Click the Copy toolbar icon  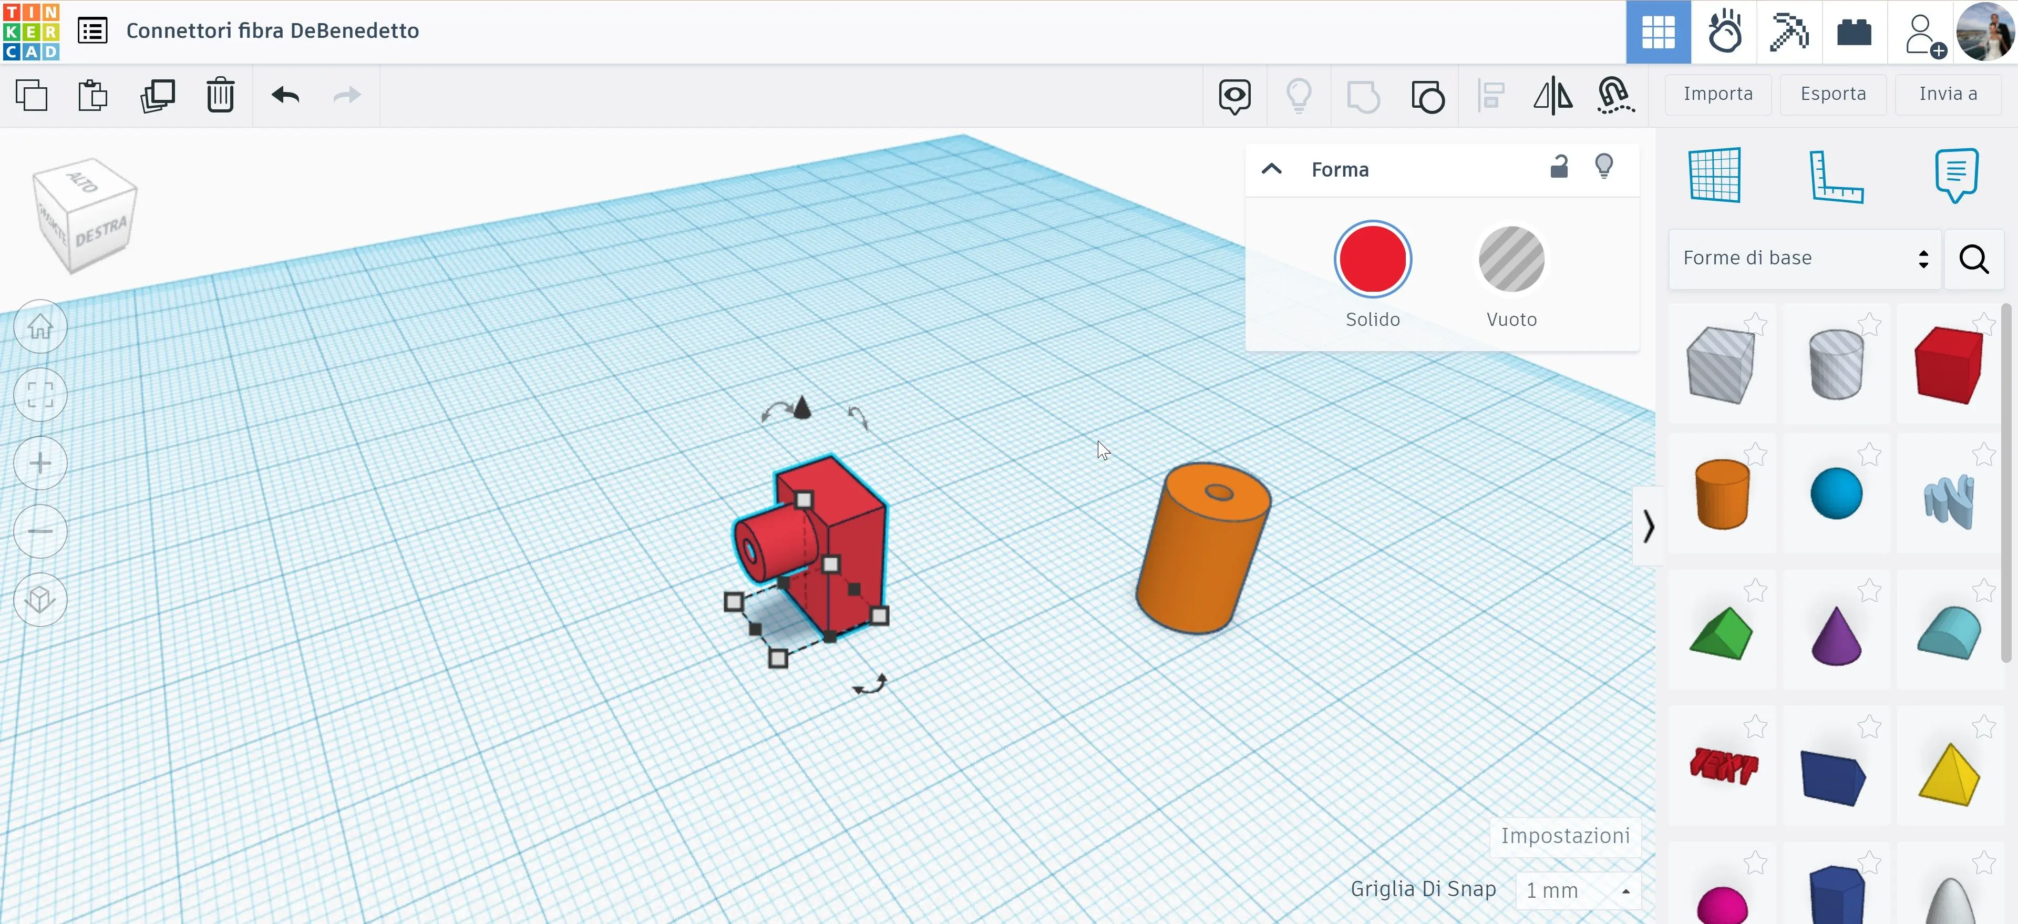coord(32,96)
